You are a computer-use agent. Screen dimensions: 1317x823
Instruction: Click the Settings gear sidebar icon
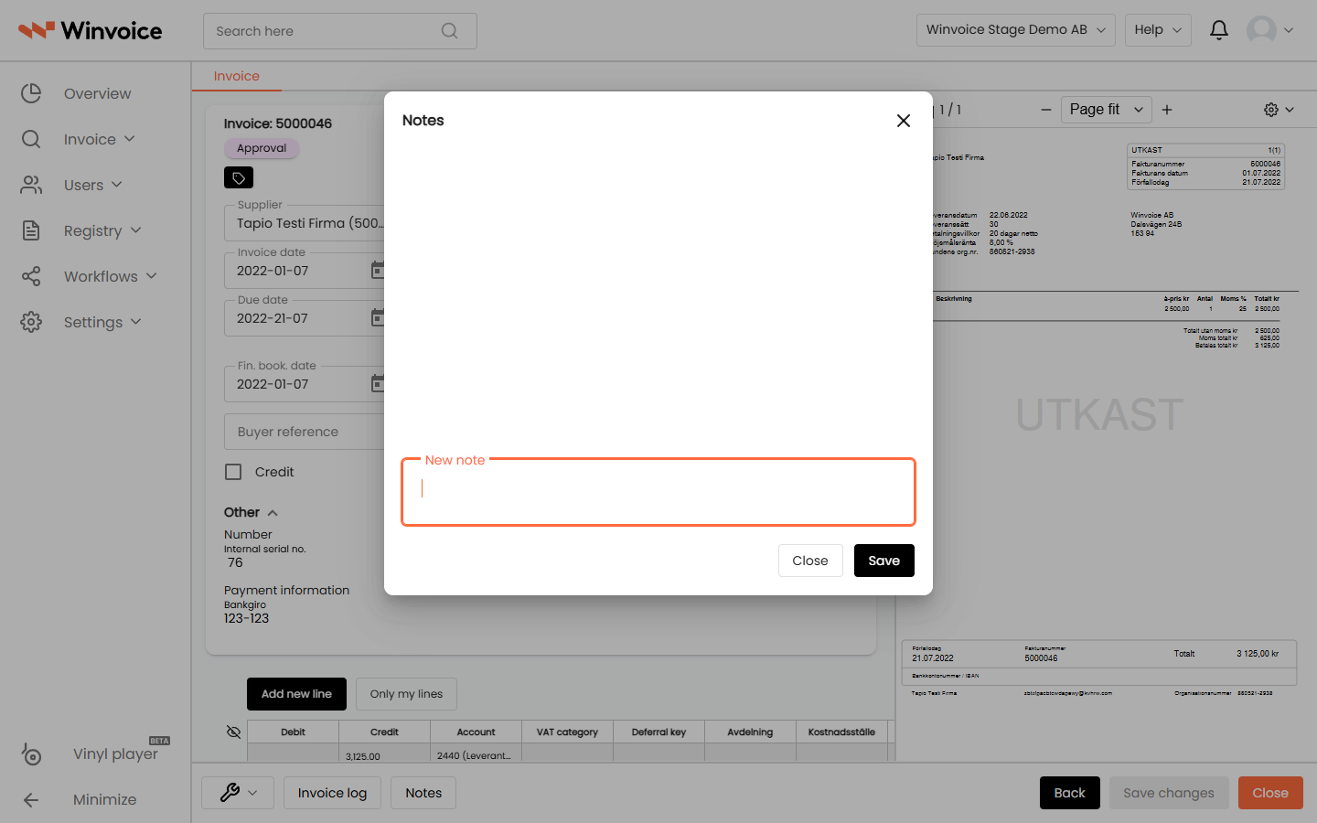(x=31, y=322)
